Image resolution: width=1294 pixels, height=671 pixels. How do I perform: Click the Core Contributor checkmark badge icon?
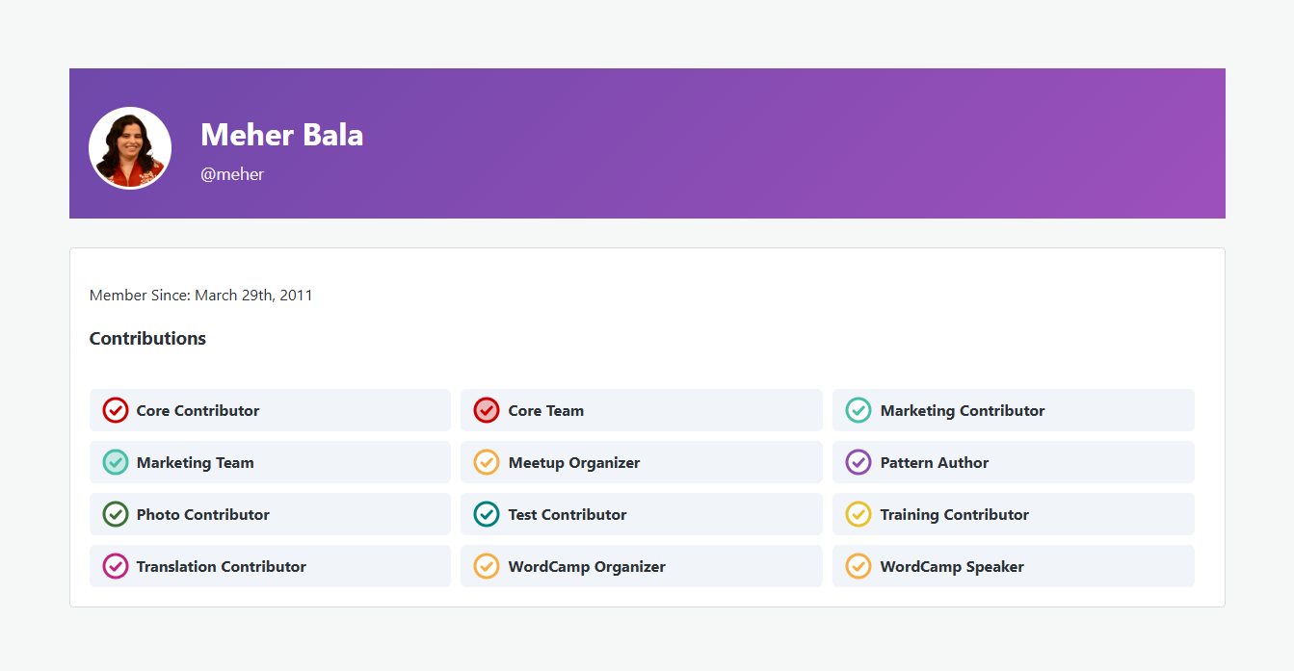(116, 410)
